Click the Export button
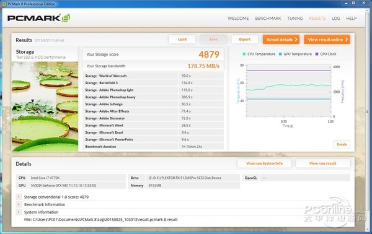The height and width of the screenshot is (234, 372). pos(245,40)
